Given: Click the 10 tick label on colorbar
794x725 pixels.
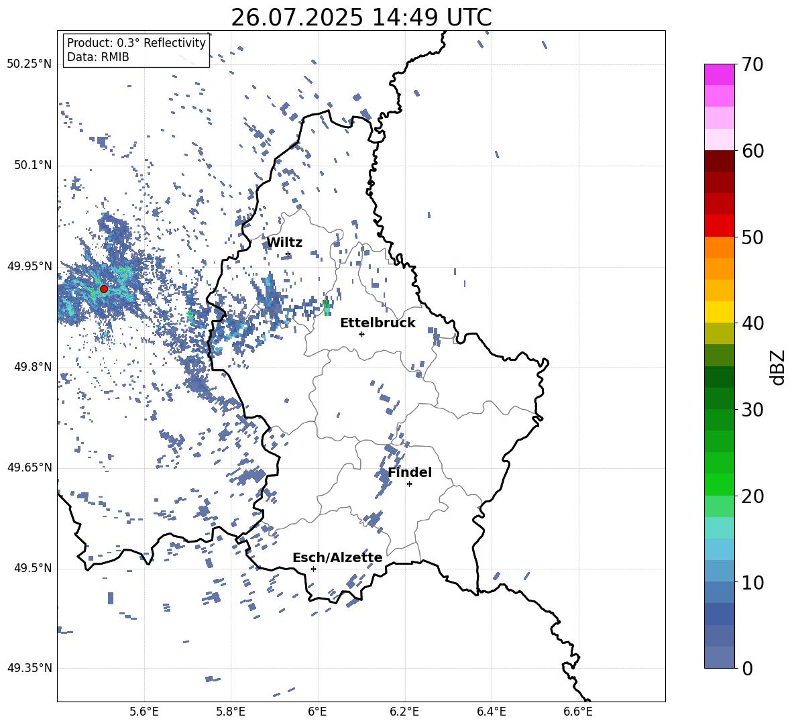Looking at the screenshot, I should (x=752, y=583).
